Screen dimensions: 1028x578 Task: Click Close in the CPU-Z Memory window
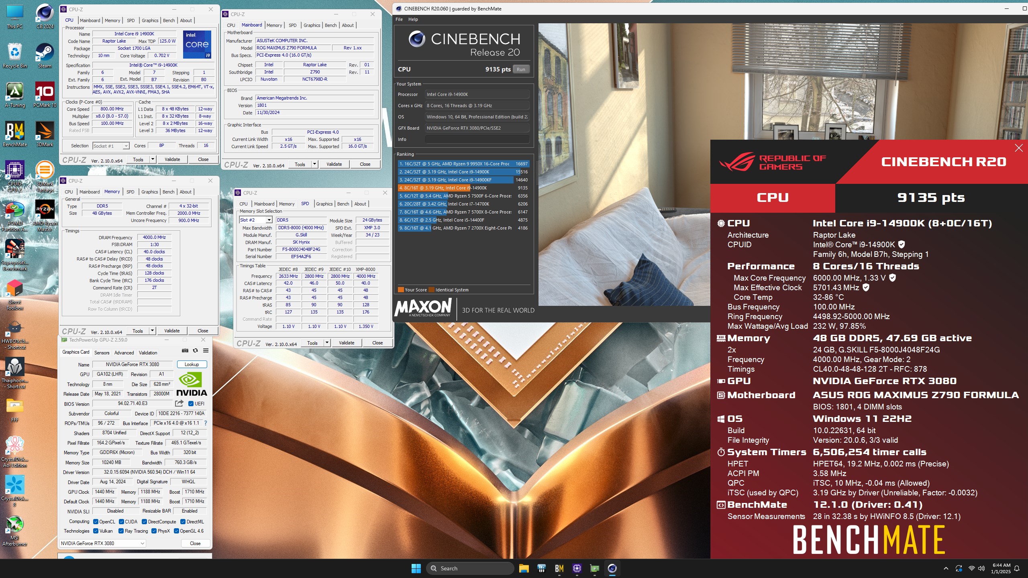[x=203, y=331]
